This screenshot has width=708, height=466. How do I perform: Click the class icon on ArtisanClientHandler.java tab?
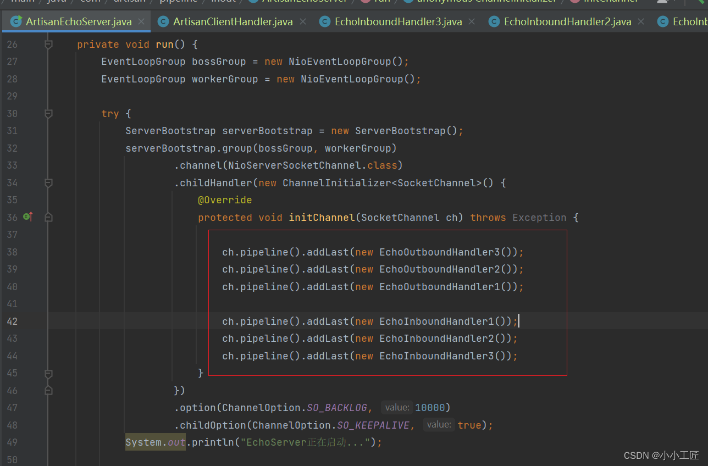(x=163, y=22)
